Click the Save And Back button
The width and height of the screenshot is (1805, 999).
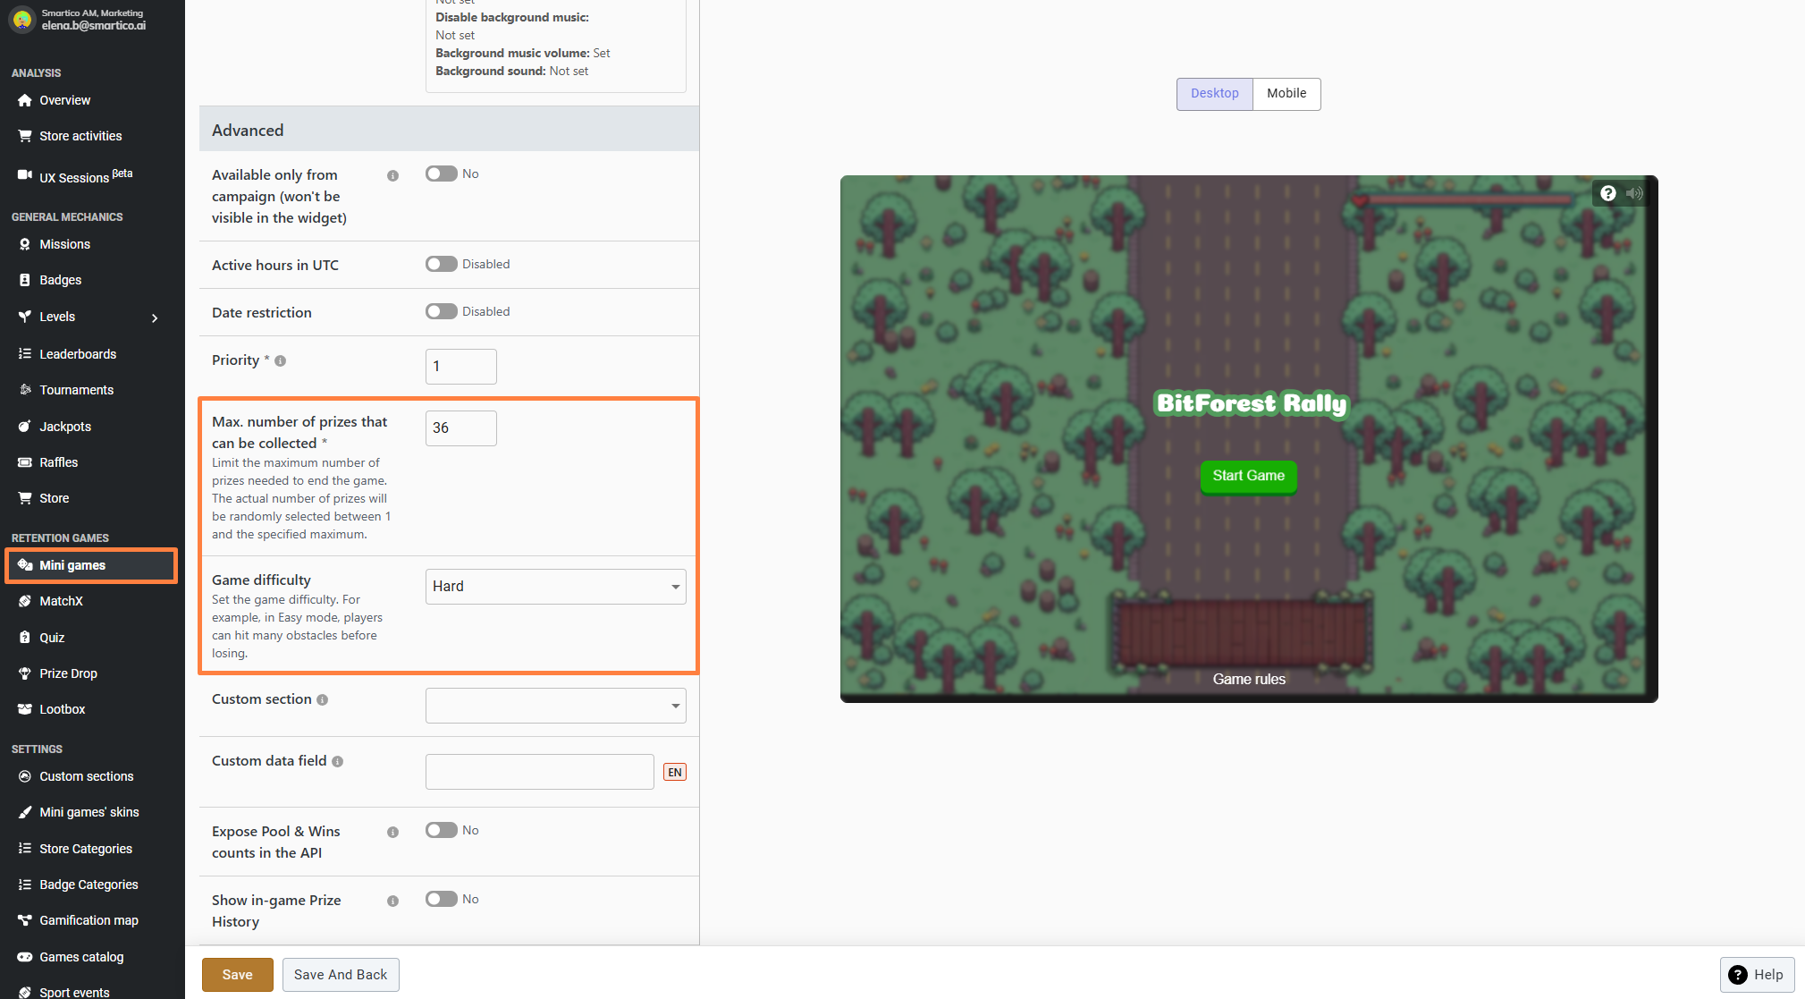point(341,975)
